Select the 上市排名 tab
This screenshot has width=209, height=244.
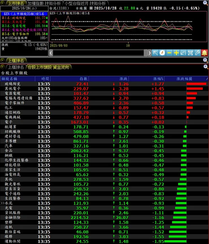pyautogui.click(x=16, y=3)
